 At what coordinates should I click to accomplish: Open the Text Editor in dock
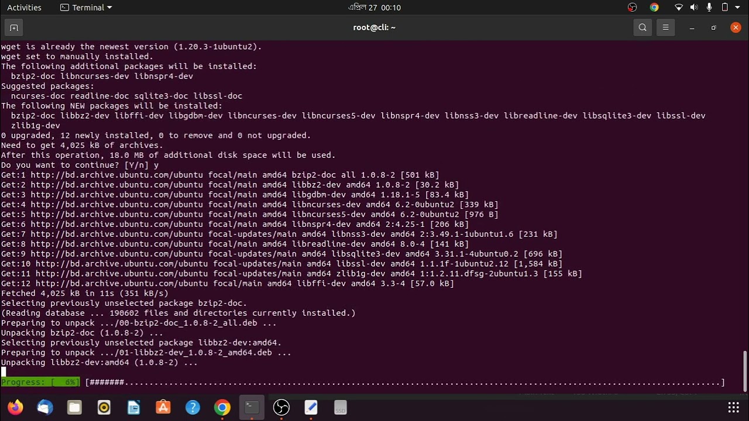coord(311,407)
